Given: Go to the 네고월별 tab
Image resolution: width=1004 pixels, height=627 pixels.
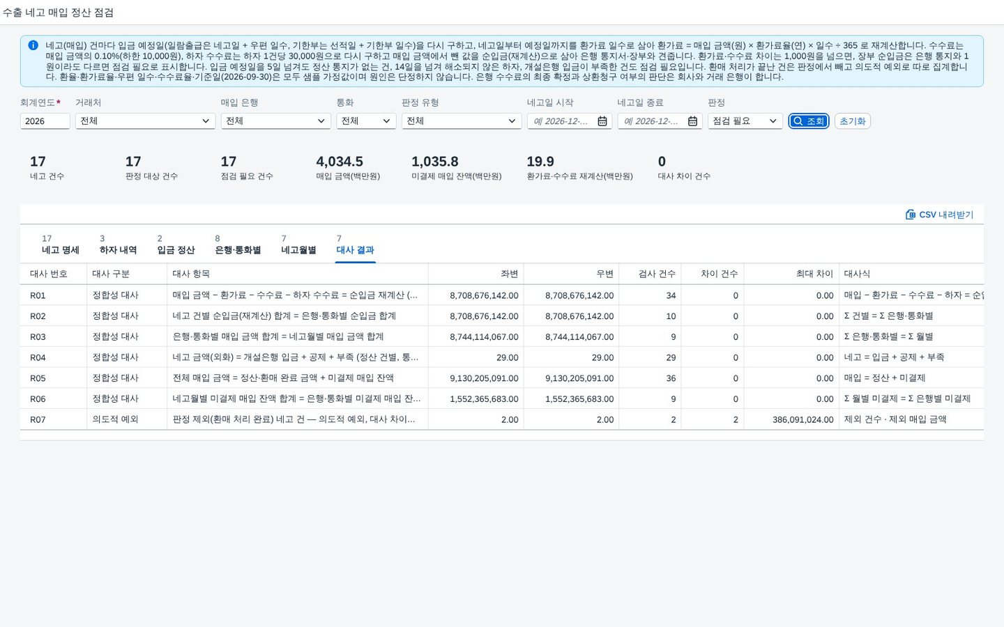Looking at the screenshot, I should click(298, 245).
